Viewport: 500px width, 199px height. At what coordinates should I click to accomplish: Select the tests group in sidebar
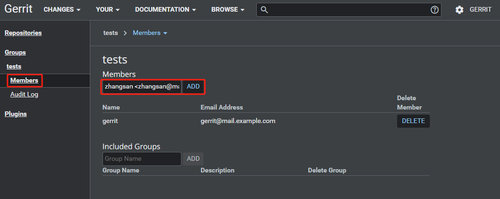[14, 67]
